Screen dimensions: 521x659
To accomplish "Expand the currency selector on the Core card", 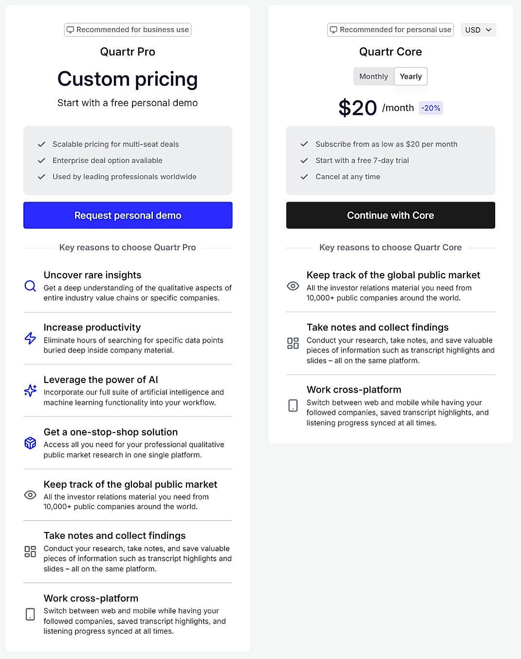I will 478,30.
